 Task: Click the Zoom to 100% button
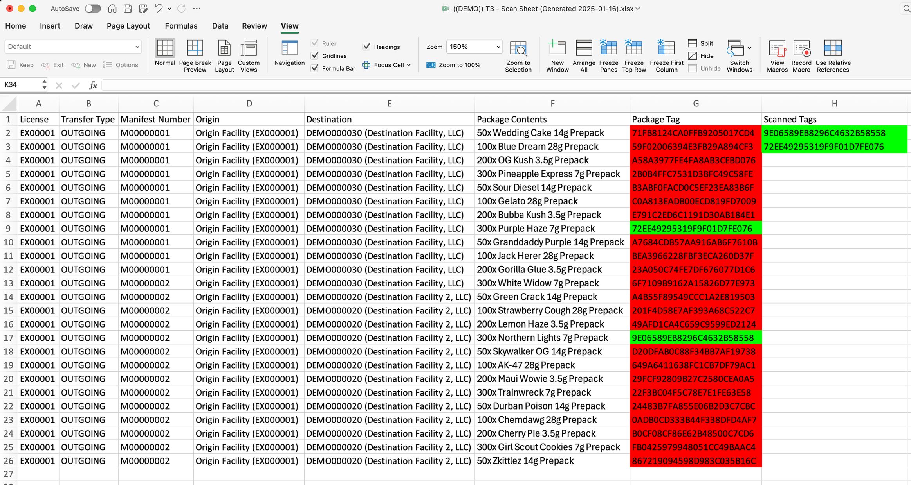[453, 65]
